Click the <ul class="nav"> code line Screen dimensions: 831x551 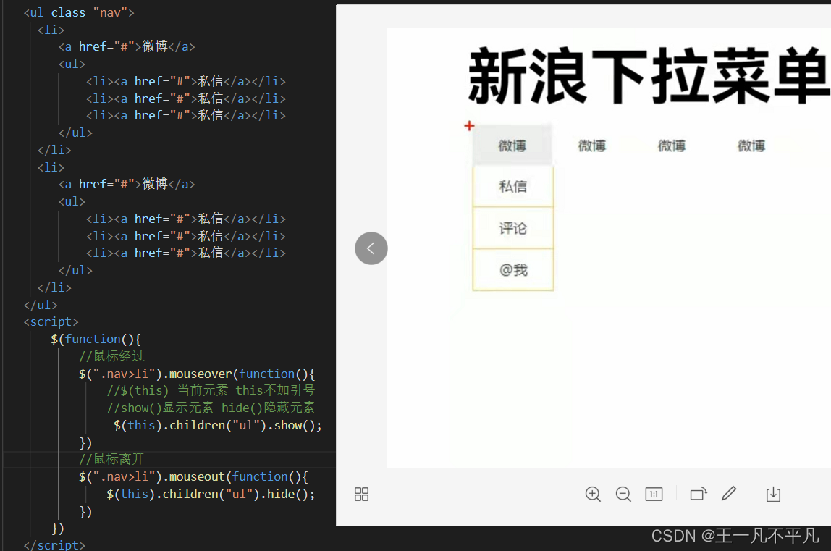(x=79, y=12)
